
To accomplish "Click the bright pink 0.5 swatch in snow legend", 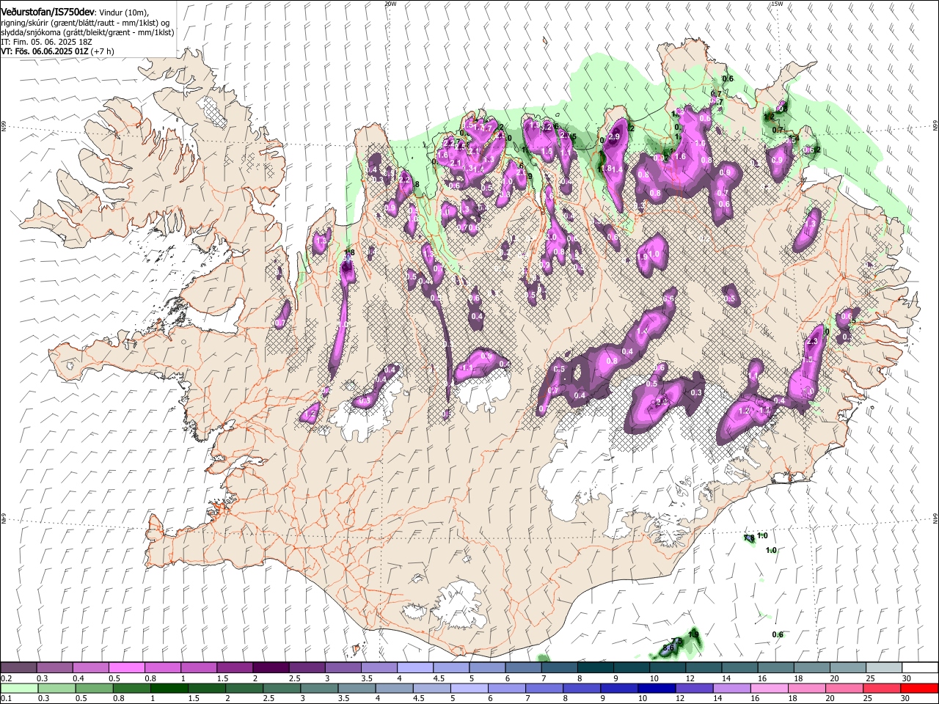I will [x=126, y=667].
